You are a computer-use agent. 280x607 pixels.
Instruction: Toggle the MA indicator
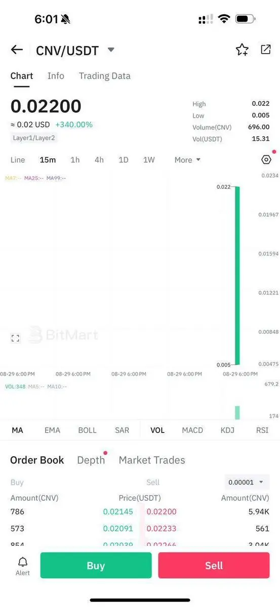pyautogui.click(x=17, y=430)
